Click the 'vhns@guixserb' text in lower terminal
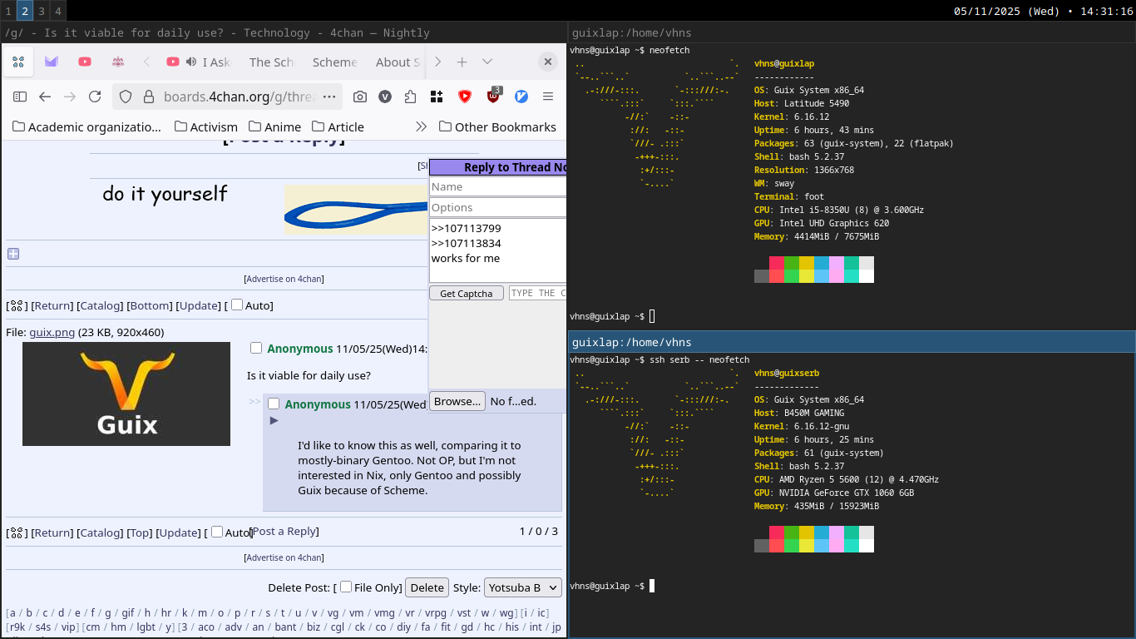Viewport: 1136px width, 639px height. click(x=787, y=373)
